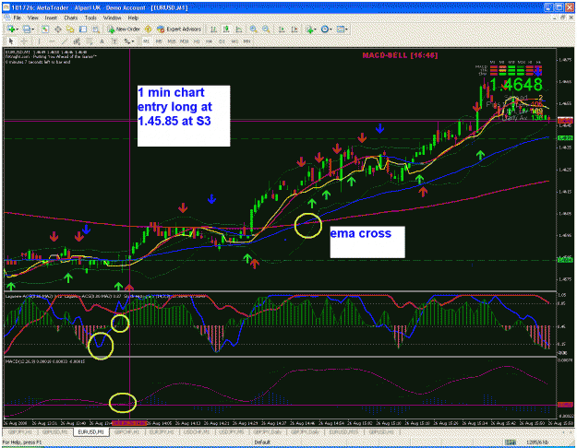Switch chart to Line Chart mode
The width and height of the screenshot is (577, 448).
[x=239, y=29]
